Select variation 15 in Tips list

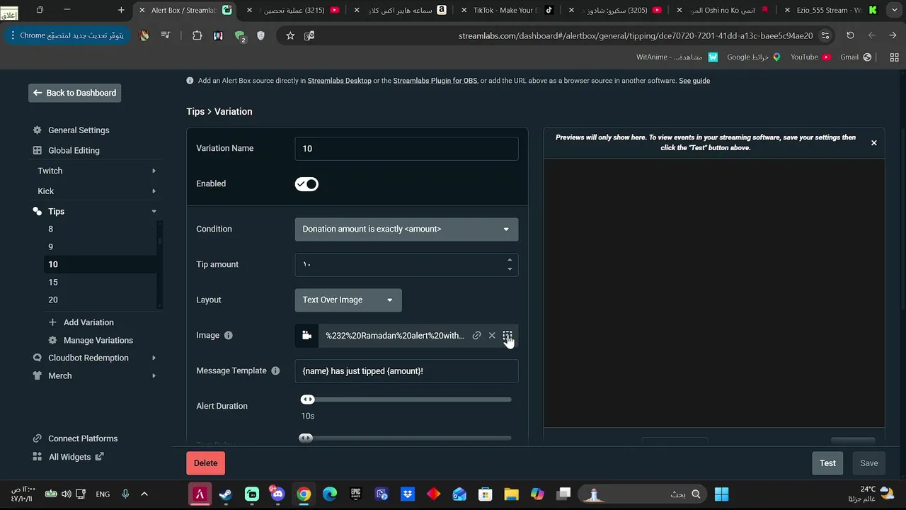pyautogui.click(x=100, y=282)
